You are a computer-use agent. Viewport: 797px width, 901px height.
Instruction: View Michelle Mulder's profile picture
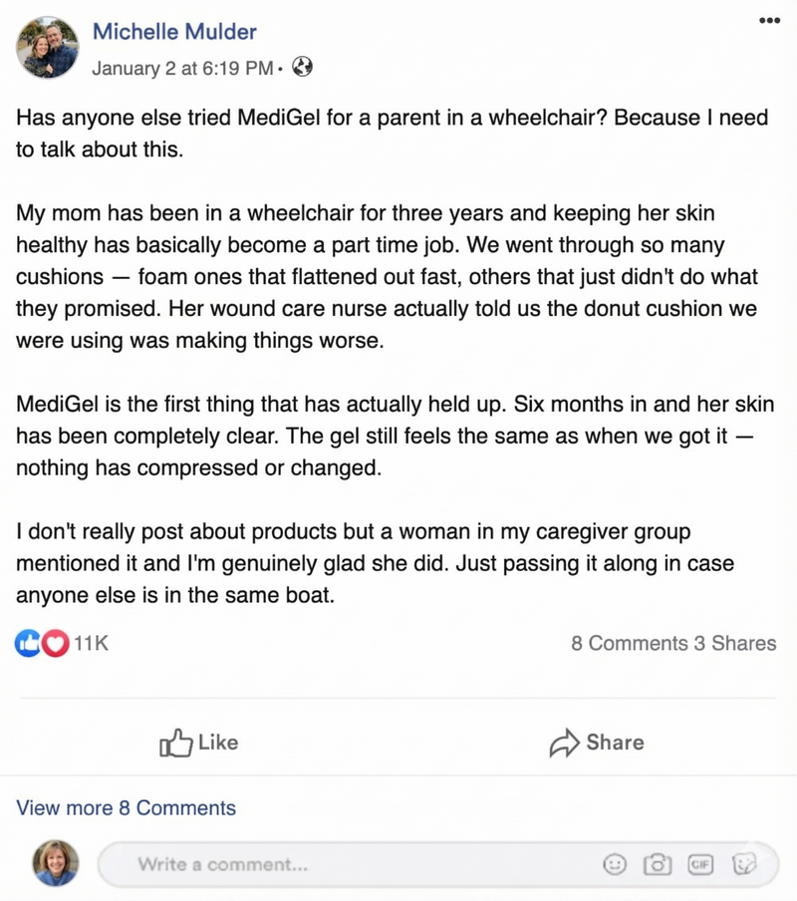click(48, 48)
